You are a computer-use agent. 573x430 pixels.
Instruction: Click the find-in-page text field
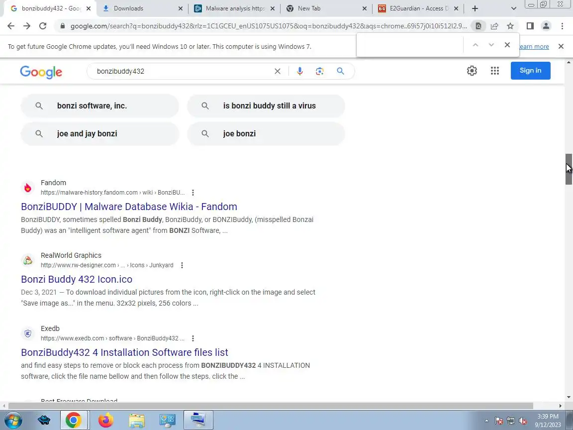click(x=410, y=45)
